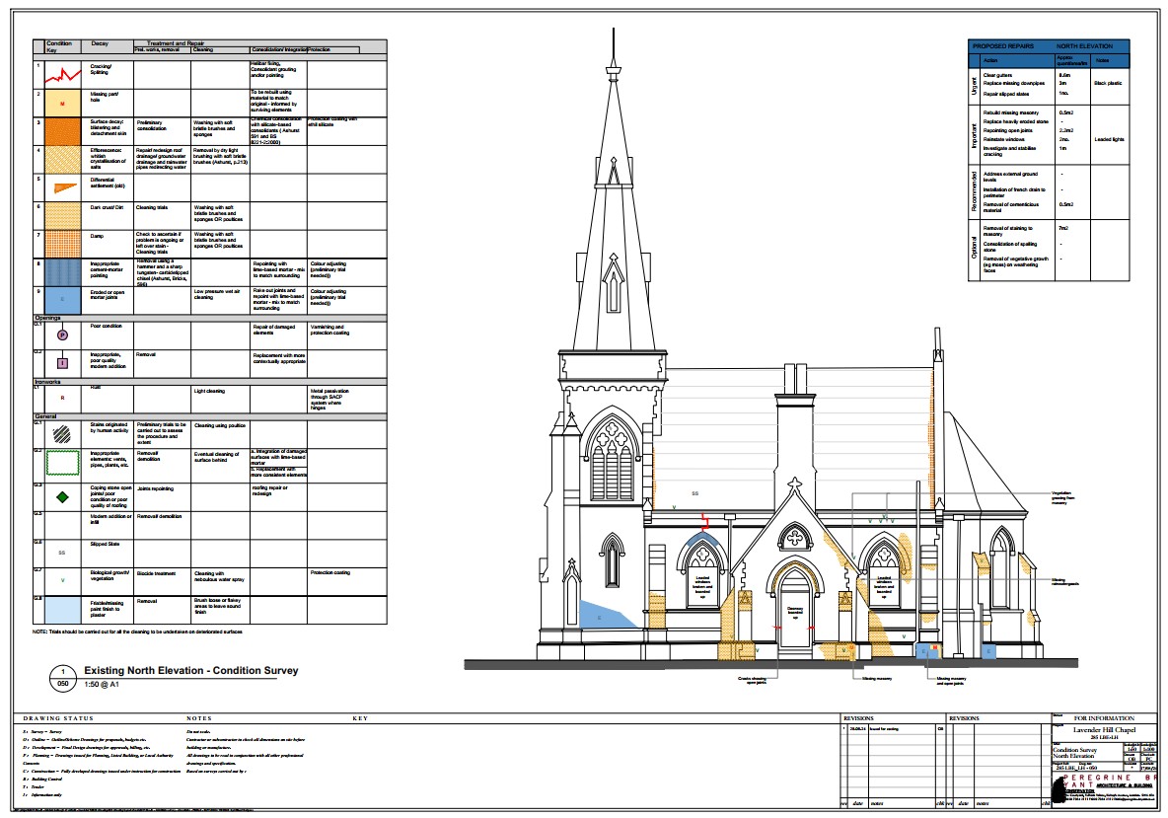This screenshot has height=818, width=1168.
Task: Click the circled drawing number 1/050 marker
Action: [62, 676]
